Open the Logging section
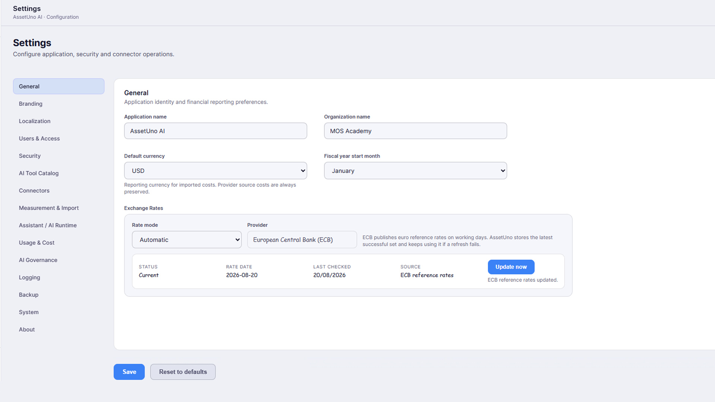Image resolution: width=715 pixels, height=402 pixels. click(x=58, y=277)
